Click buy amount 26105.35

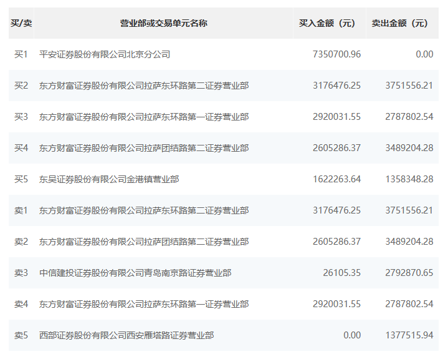(341, 273)
